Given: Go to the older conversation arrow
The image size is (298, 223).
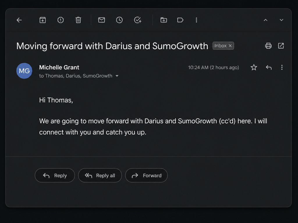Looking at the screenshot, I should pos(281,20).
